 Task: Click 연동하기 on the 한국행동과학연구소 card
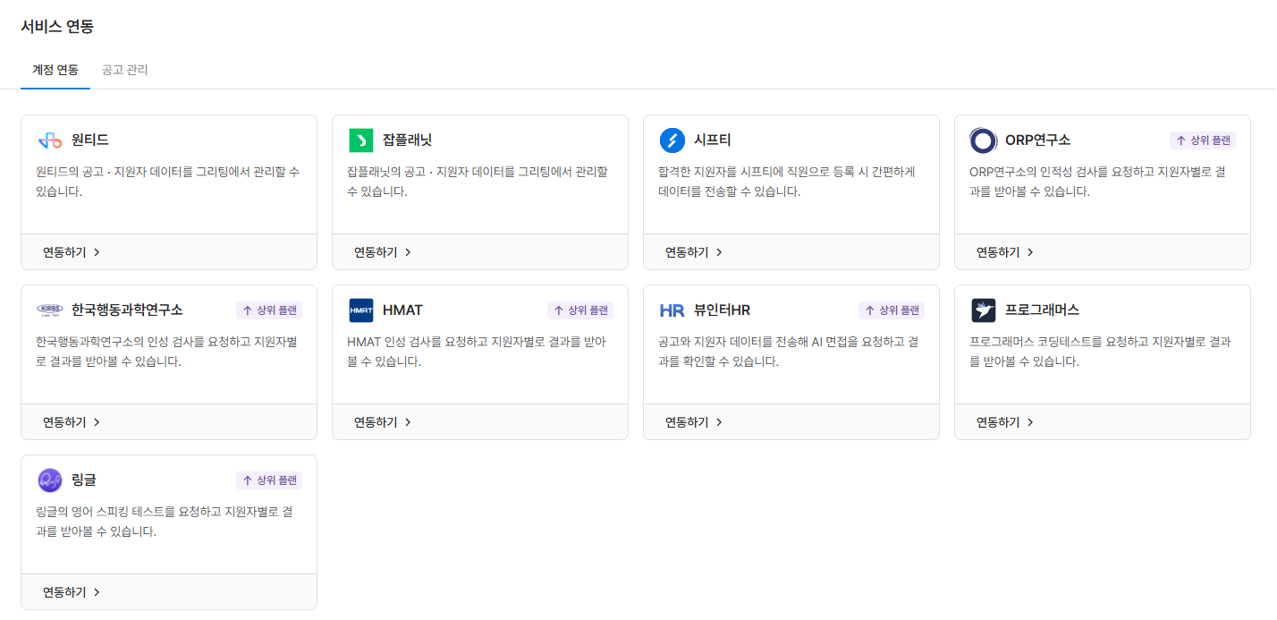[72, 422]
